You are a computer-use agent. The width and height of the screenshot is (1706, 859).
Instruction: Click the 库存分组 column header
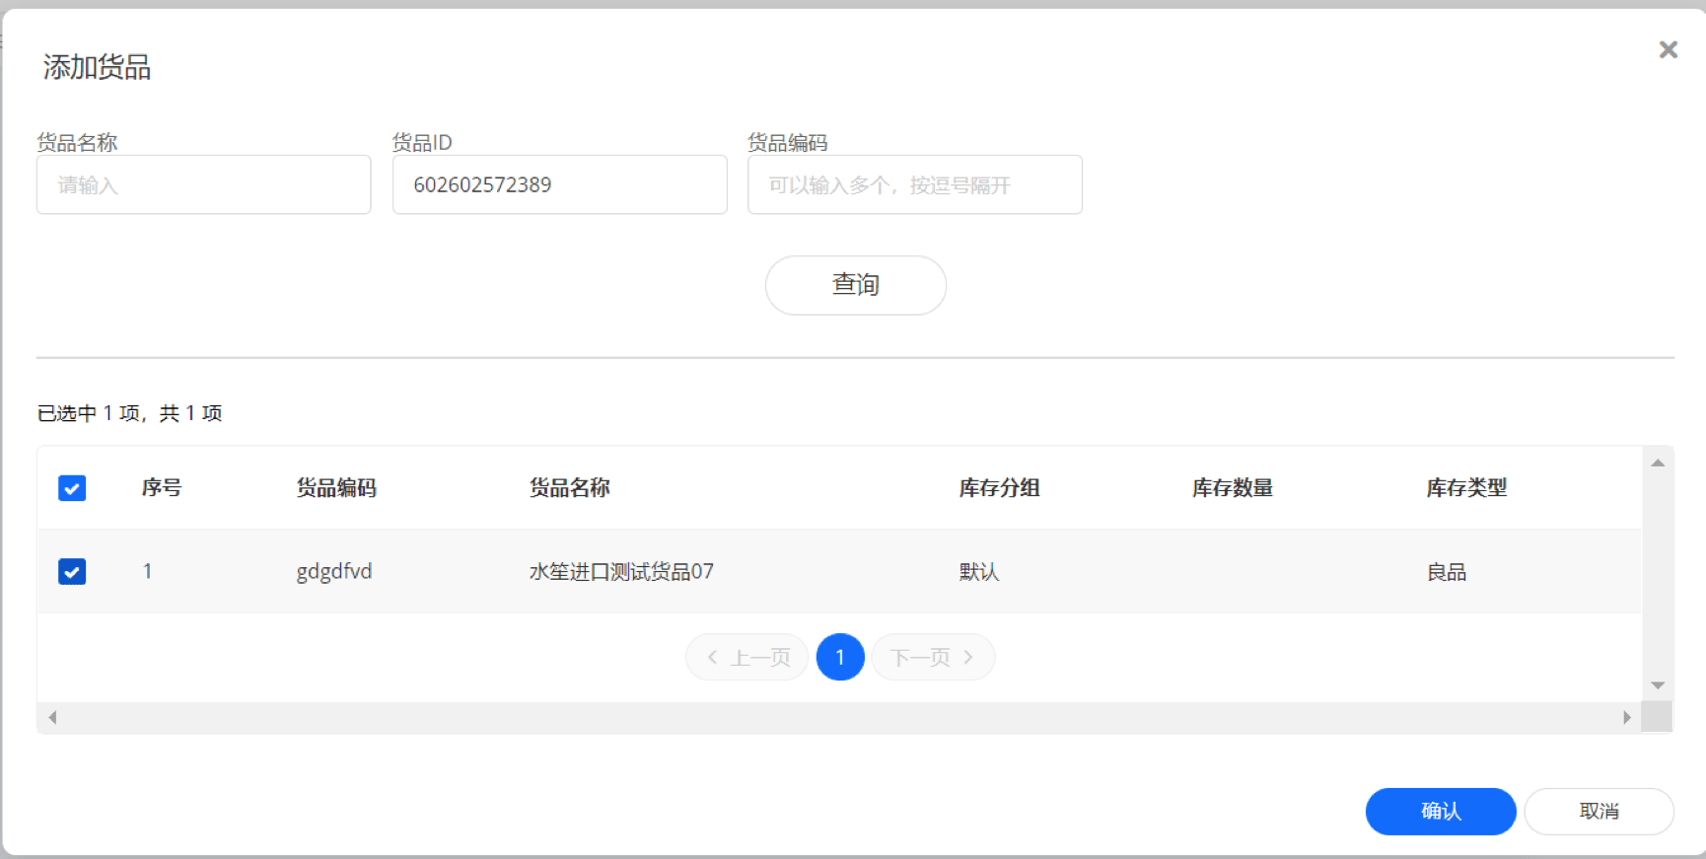click(x=1000, y=488)
